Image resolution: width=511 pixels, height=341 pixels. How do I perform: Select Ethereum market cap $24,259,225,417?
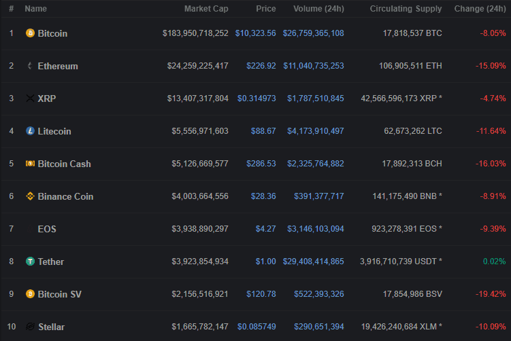[x=198, y=66]
